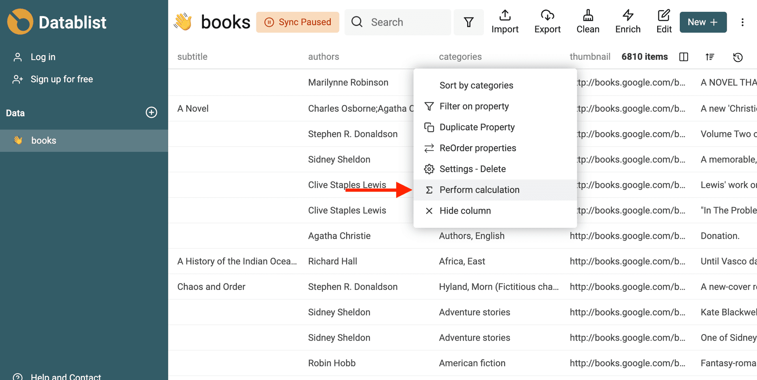The image size is (757, 380).
Task: Click the Edit pencil icon
Action: pyautogui.click(x=664, y=22)
